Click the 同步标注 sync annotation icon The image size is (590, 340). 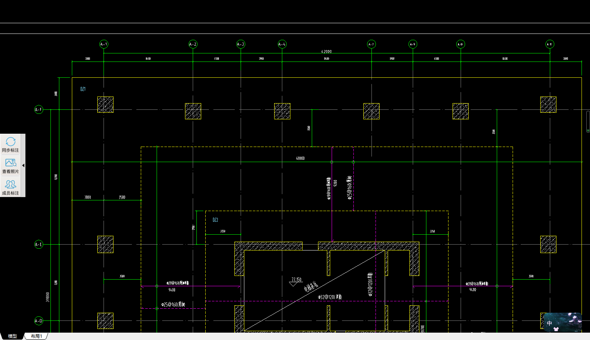10,141
